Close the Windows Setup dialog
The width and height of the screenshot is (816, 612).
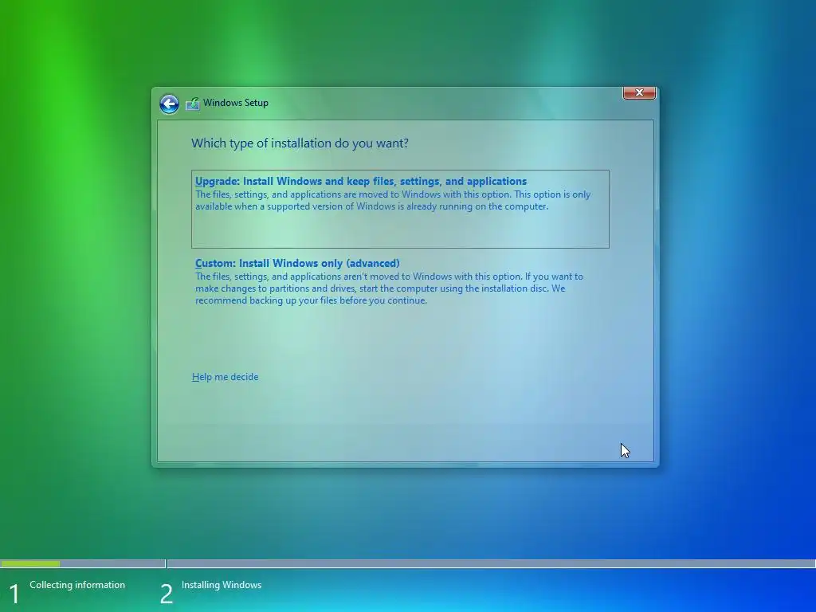click(x=639, y=92)
